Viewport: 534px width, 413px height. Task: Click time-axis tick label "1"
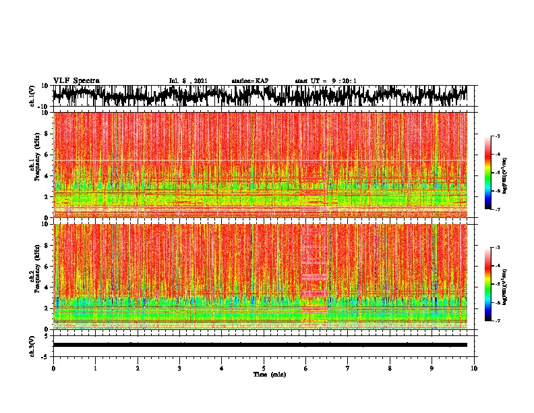tap(95, 368)
